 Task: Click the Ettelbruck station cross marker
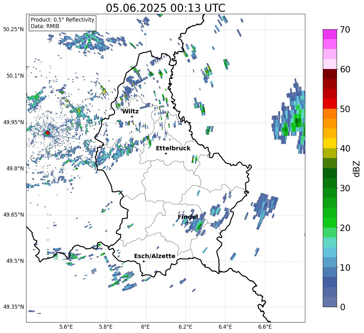tap(166, 153)
